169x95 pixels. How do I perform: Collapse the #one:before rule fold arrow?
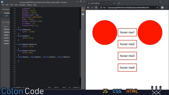(17, 30)
